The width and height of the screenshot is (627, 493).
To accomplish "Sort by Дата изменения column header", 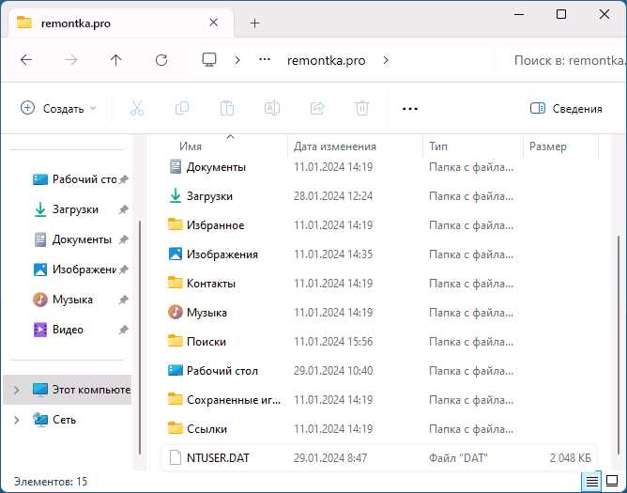I will point(335,146).
